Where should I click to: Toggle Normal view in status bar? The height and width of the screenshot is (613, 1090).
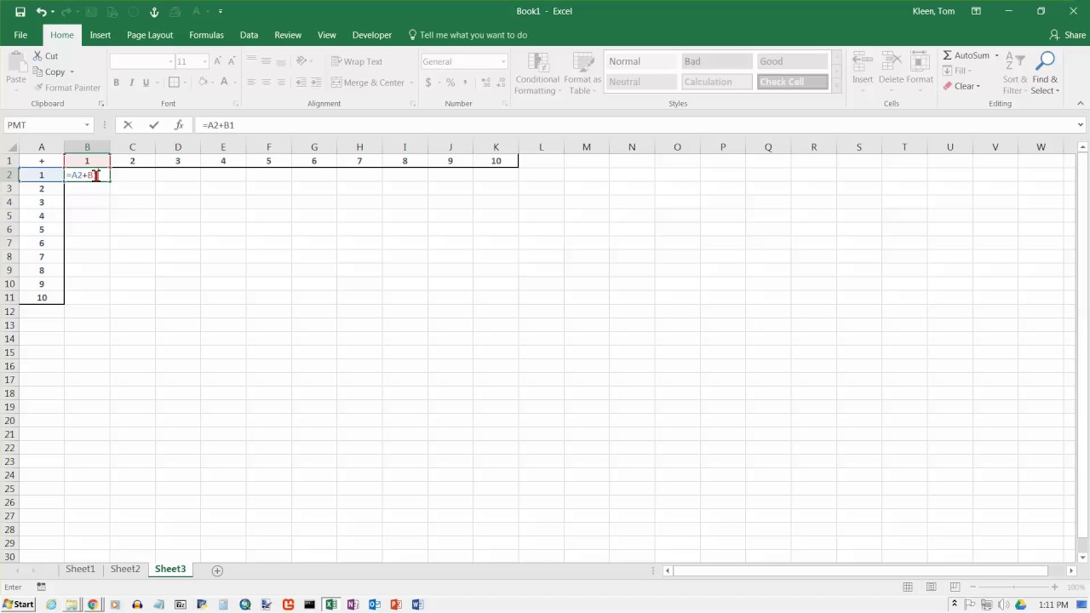pos(908,587)
